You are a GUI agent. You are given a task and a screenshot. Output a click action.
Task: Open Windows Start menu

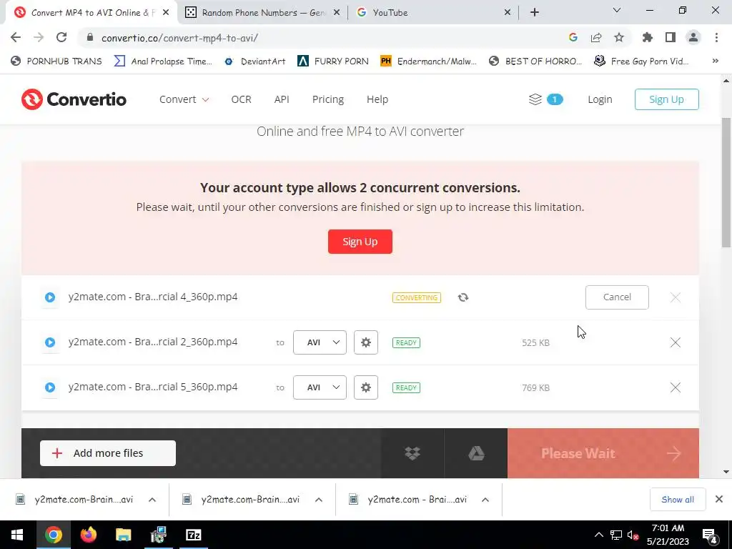pos(17,535)
